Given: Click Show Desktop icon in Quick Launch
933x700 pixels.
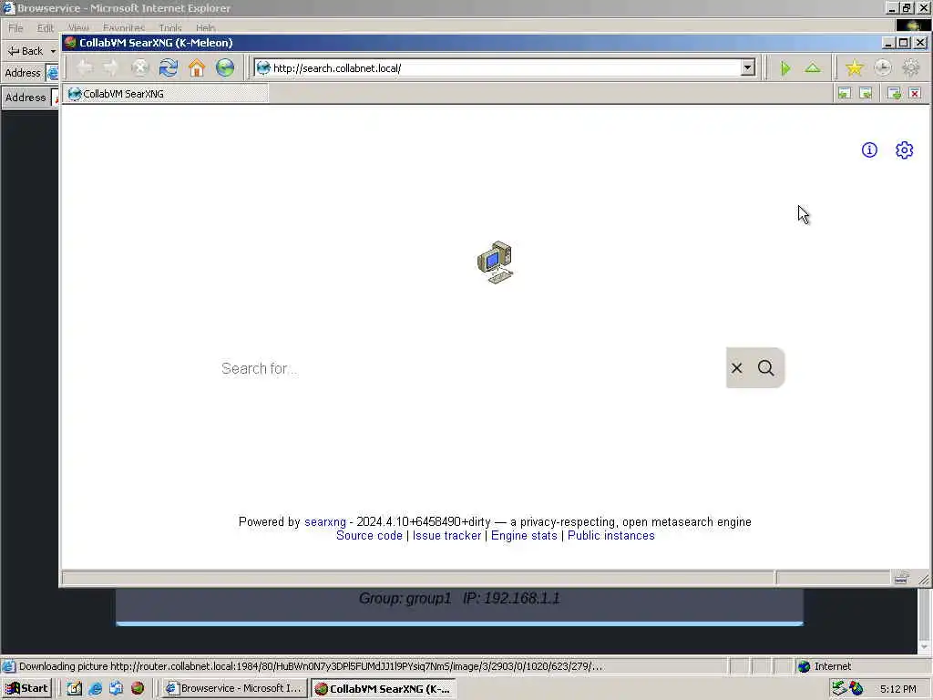Looking at the screenshot, I should [75, 689].
